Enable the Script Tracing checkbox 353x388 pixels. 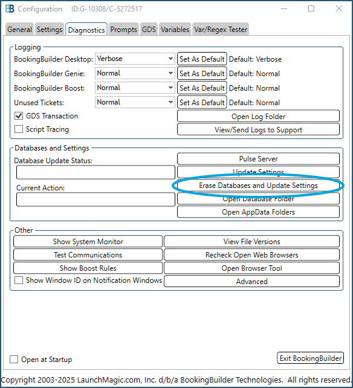[19, 129]
